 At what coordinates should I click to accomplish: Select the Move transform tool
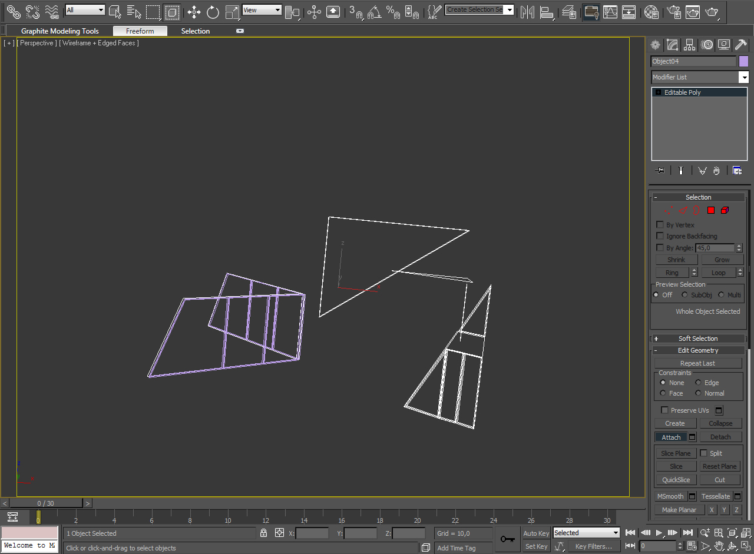click(194, 11)
